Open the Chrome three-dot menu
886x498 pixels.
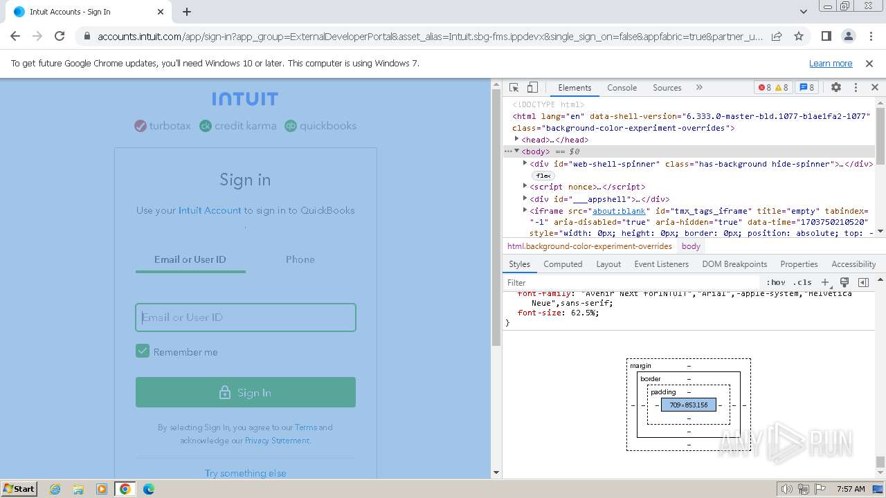870,36
